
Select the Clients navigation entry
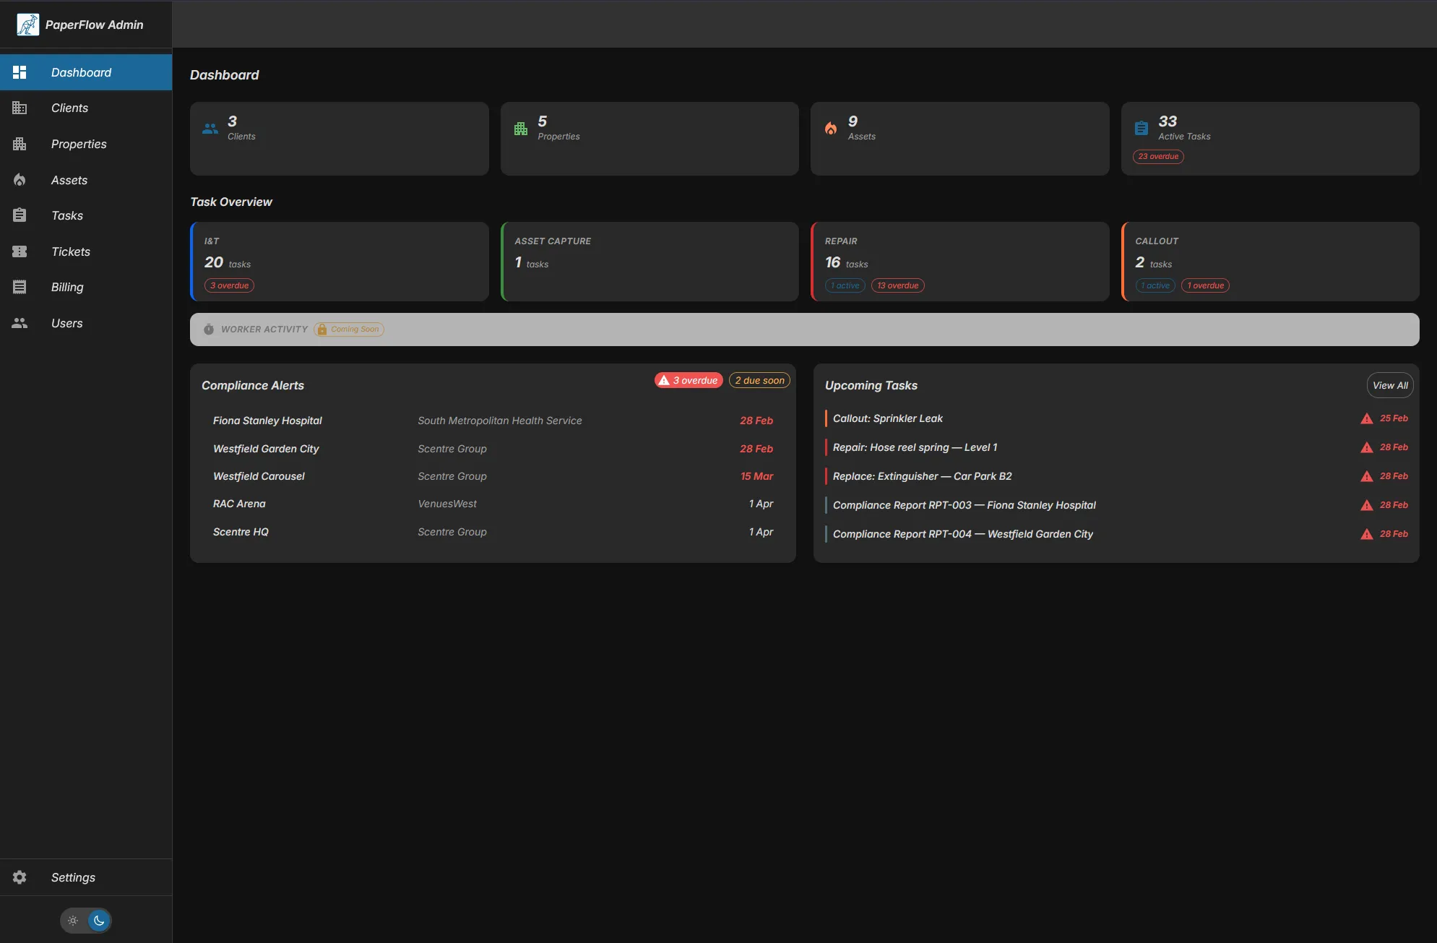(x=69, y=108)
